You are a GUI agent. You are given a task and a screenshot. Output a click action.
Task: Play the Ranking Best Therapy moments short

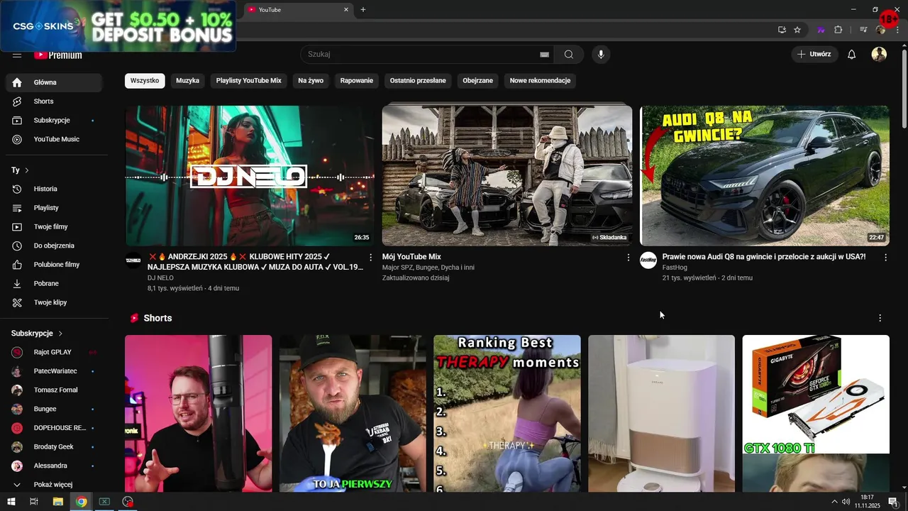[x=507, y=414]
